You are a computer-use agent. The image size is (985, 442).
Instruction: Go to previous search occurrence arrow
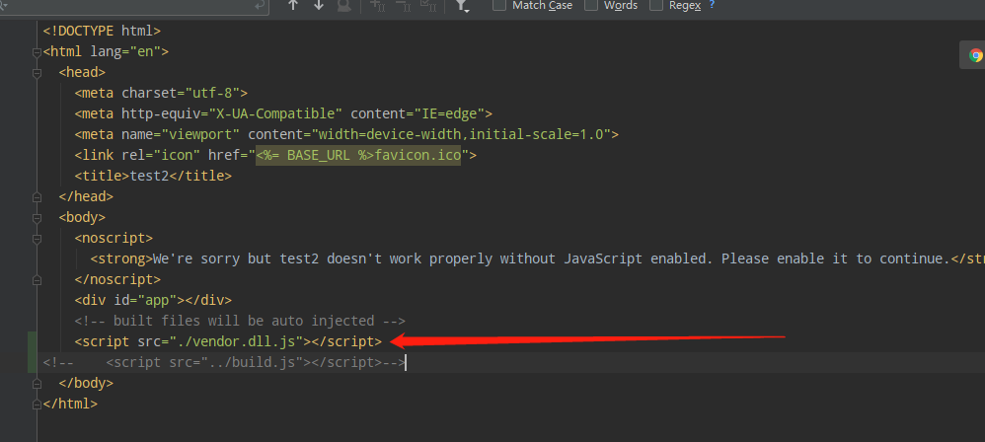click(293, 5)
